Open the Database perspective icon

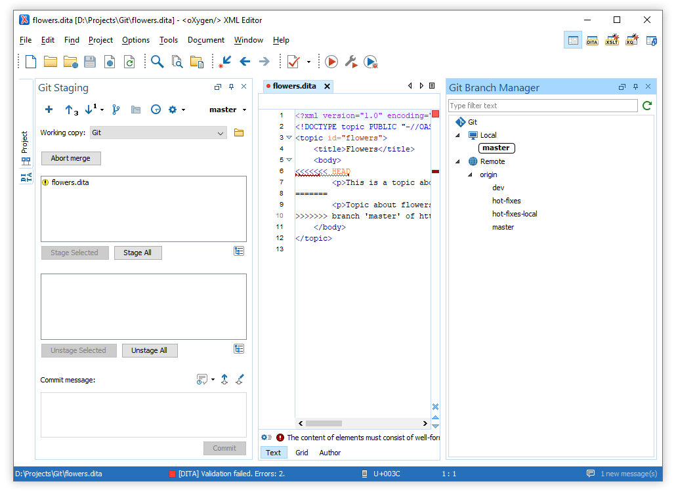coord(652,41)
